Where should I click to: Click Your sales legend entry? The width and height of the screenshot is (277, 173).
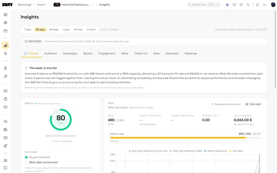click(x=236, y=151)
